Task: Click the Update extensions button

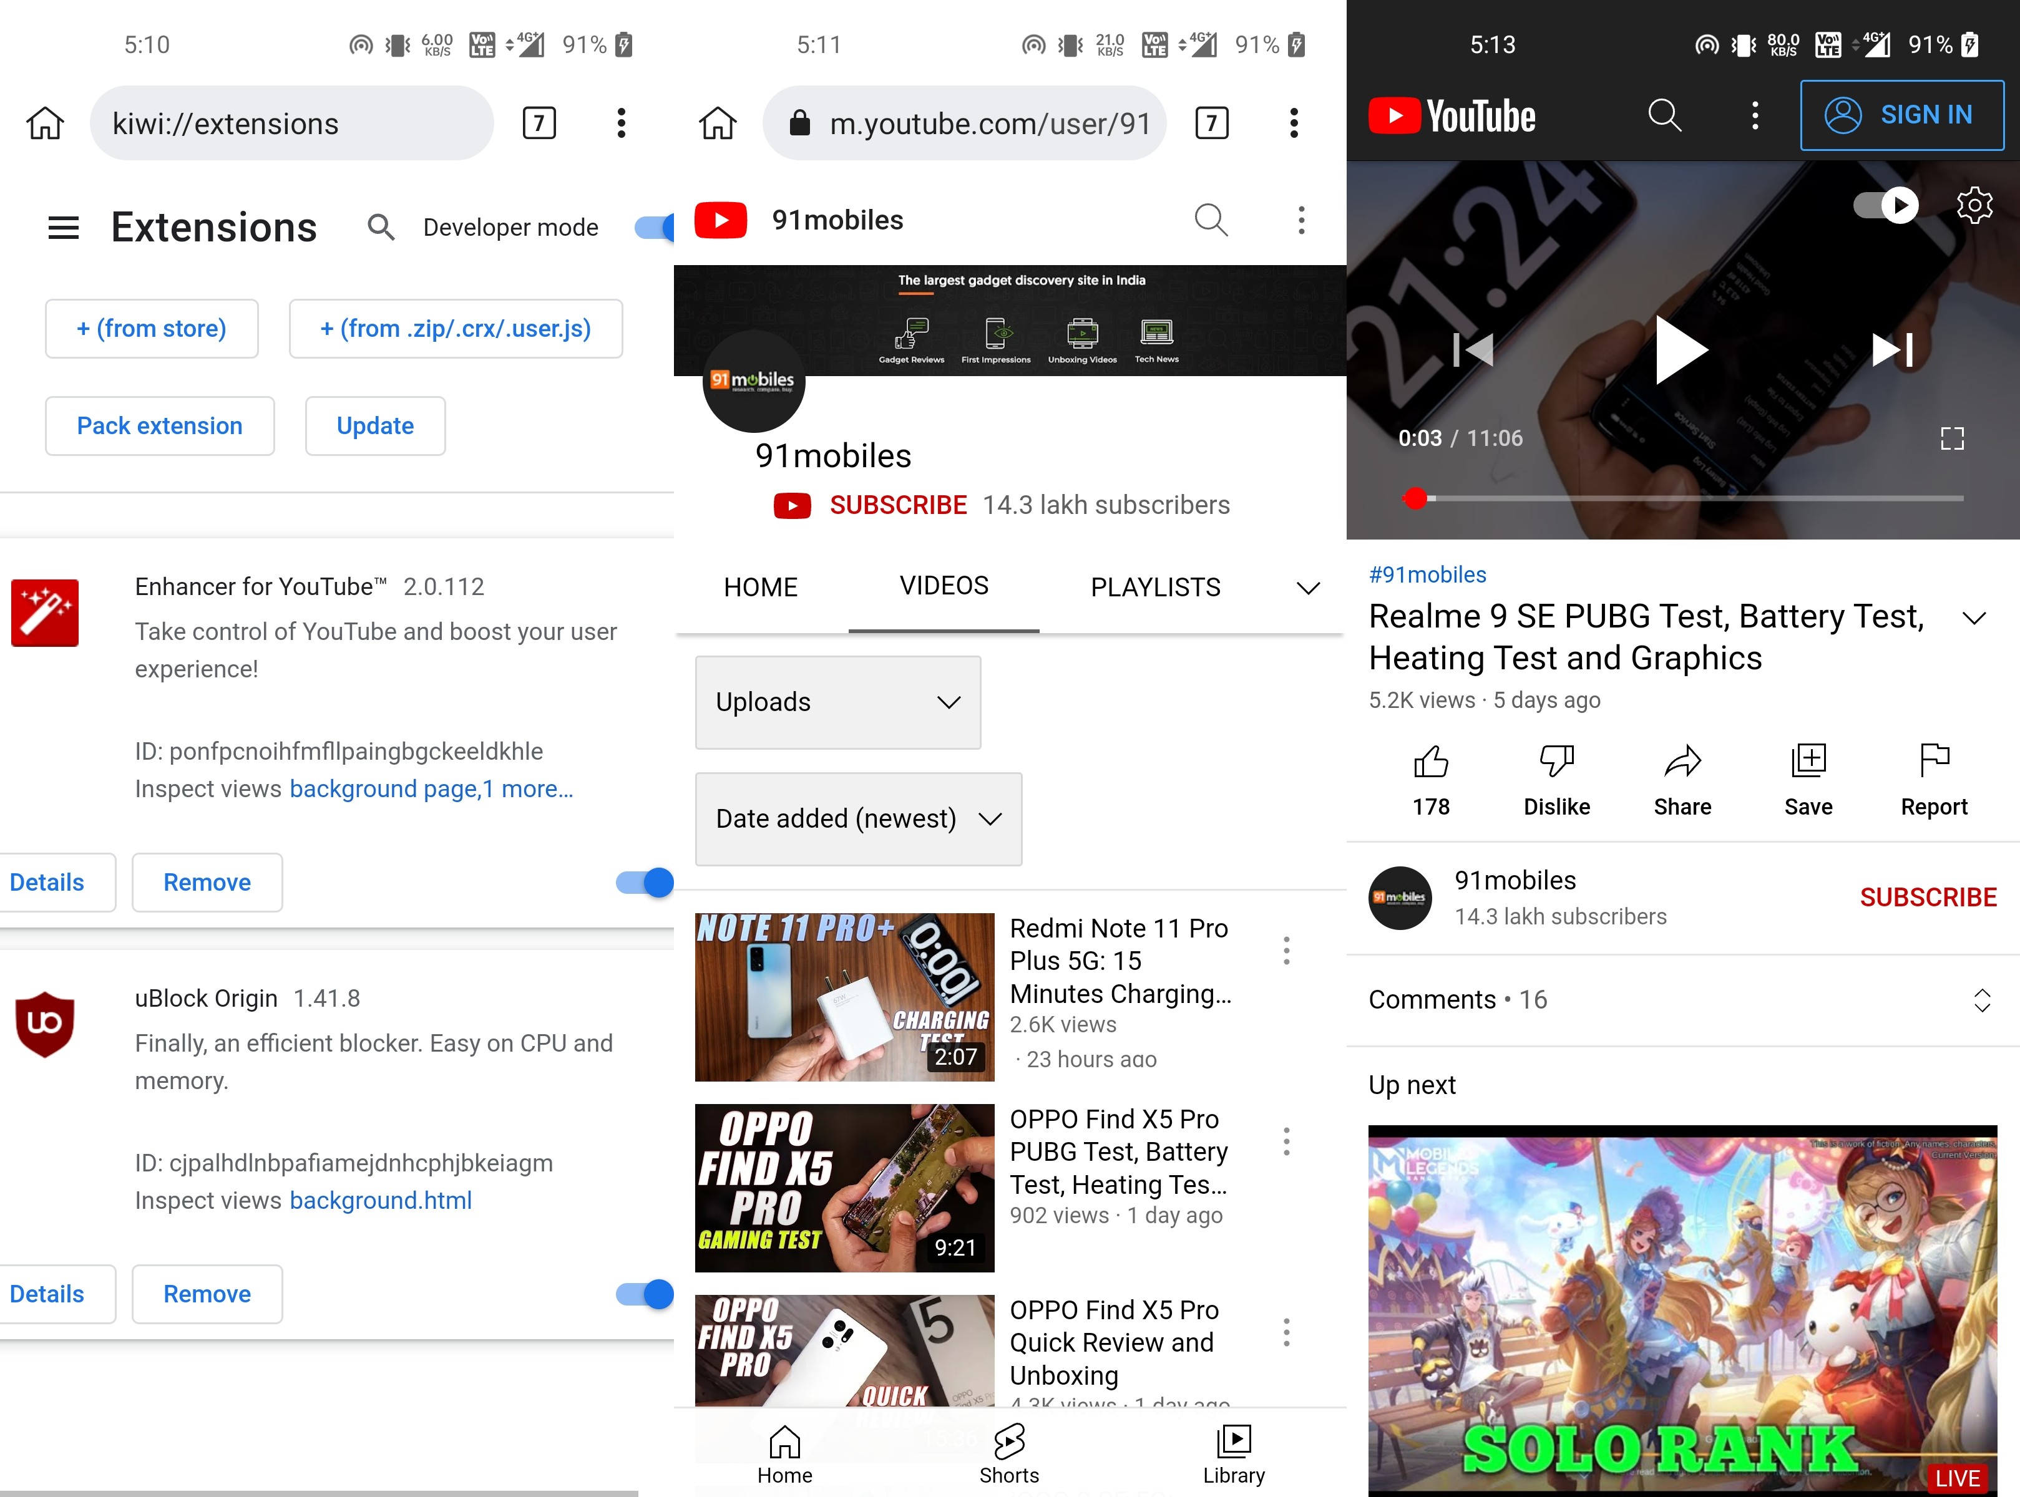Action: pos(375,426)
